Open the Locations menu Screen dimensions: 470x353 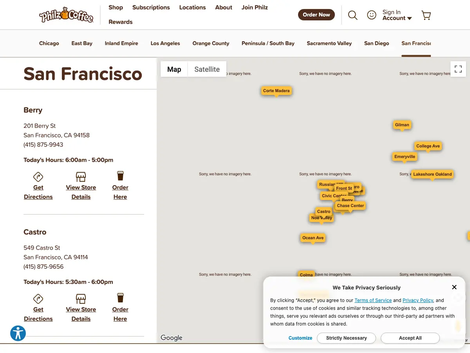(x=192, y=7)
